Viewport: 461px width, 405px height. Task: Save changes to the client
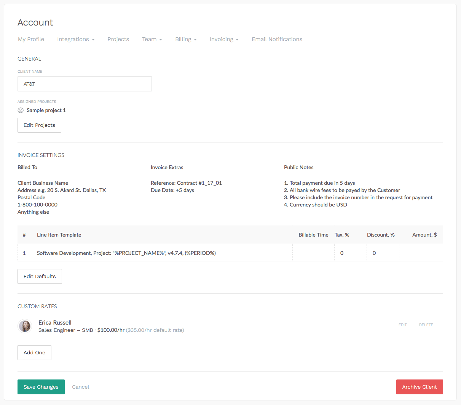[41, 387]
